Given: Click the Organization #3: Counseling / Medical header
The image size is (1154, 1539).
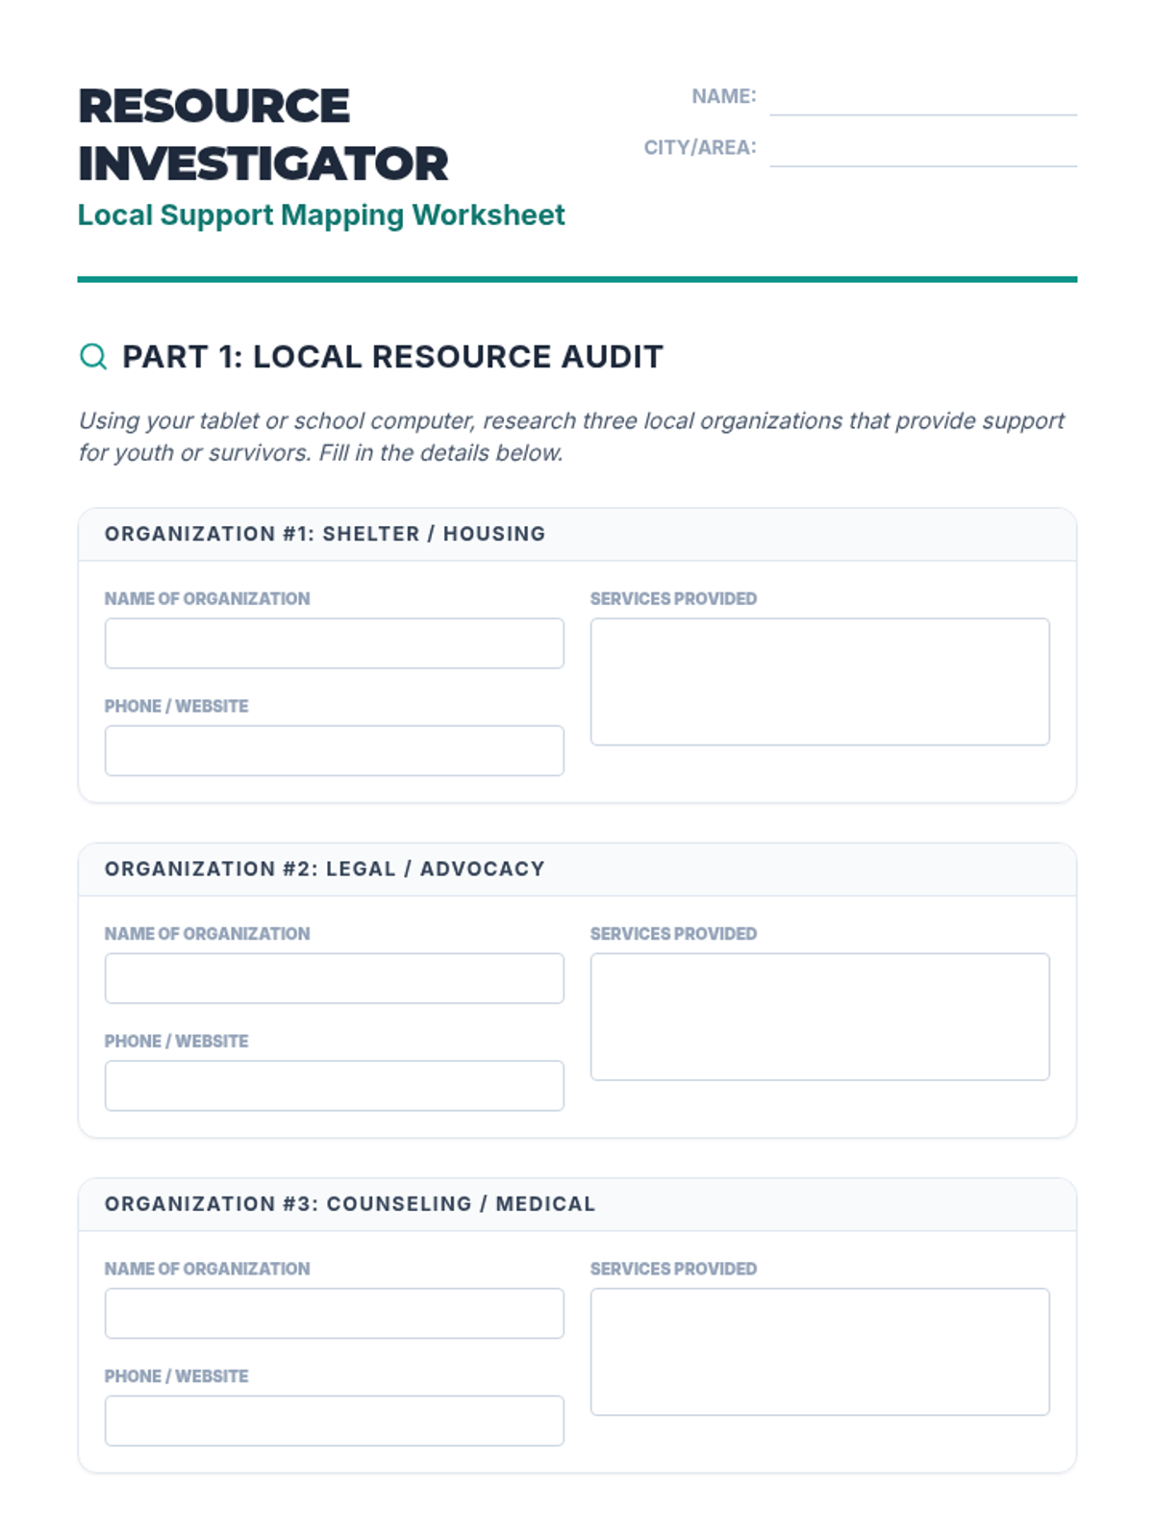Looking at the screenshot, I should 350,1204.
